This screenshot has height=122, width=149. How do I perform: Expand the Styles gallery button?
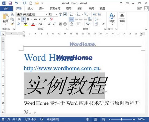click(112, 19)
